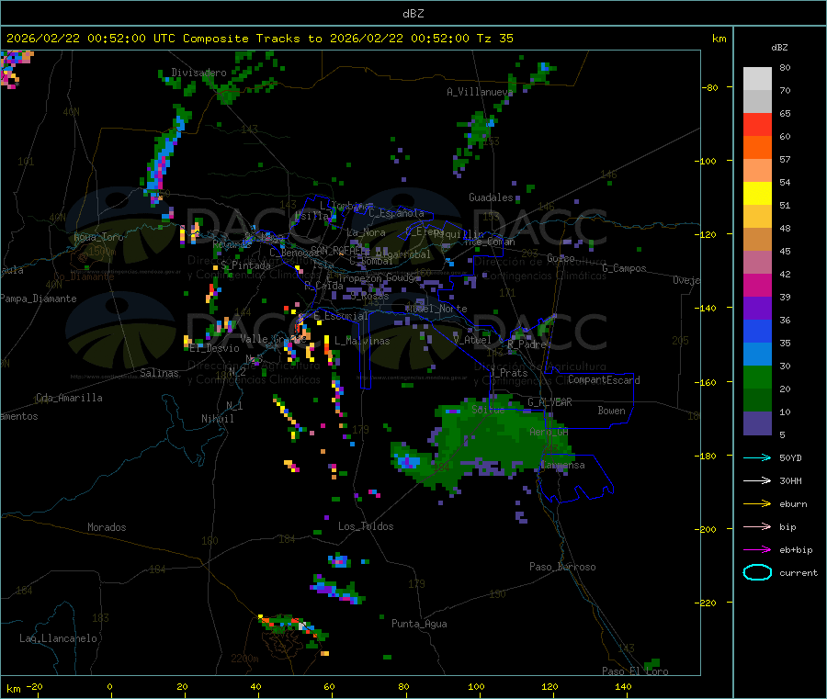This screenshot has width=827, height=699.
Task: Click the 'La_Nora' place label
Action: [x=366, y=232]
